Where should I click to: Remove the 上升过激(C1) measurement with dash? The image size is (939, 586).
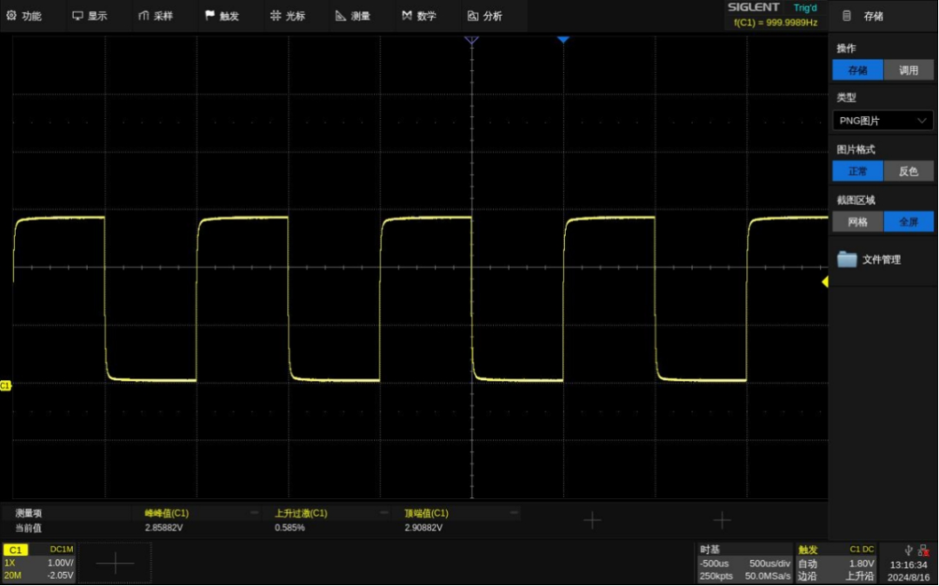[384, 512]
